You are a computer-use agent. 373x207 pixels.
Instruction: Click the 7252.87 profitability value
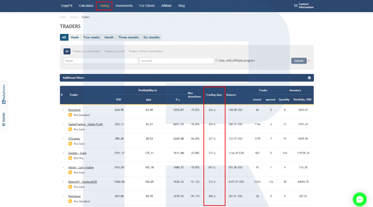178,110
